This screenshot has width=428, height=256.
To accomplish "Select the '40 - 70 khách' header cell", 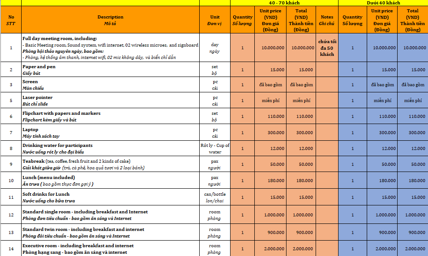I will [x=284, y=3].
